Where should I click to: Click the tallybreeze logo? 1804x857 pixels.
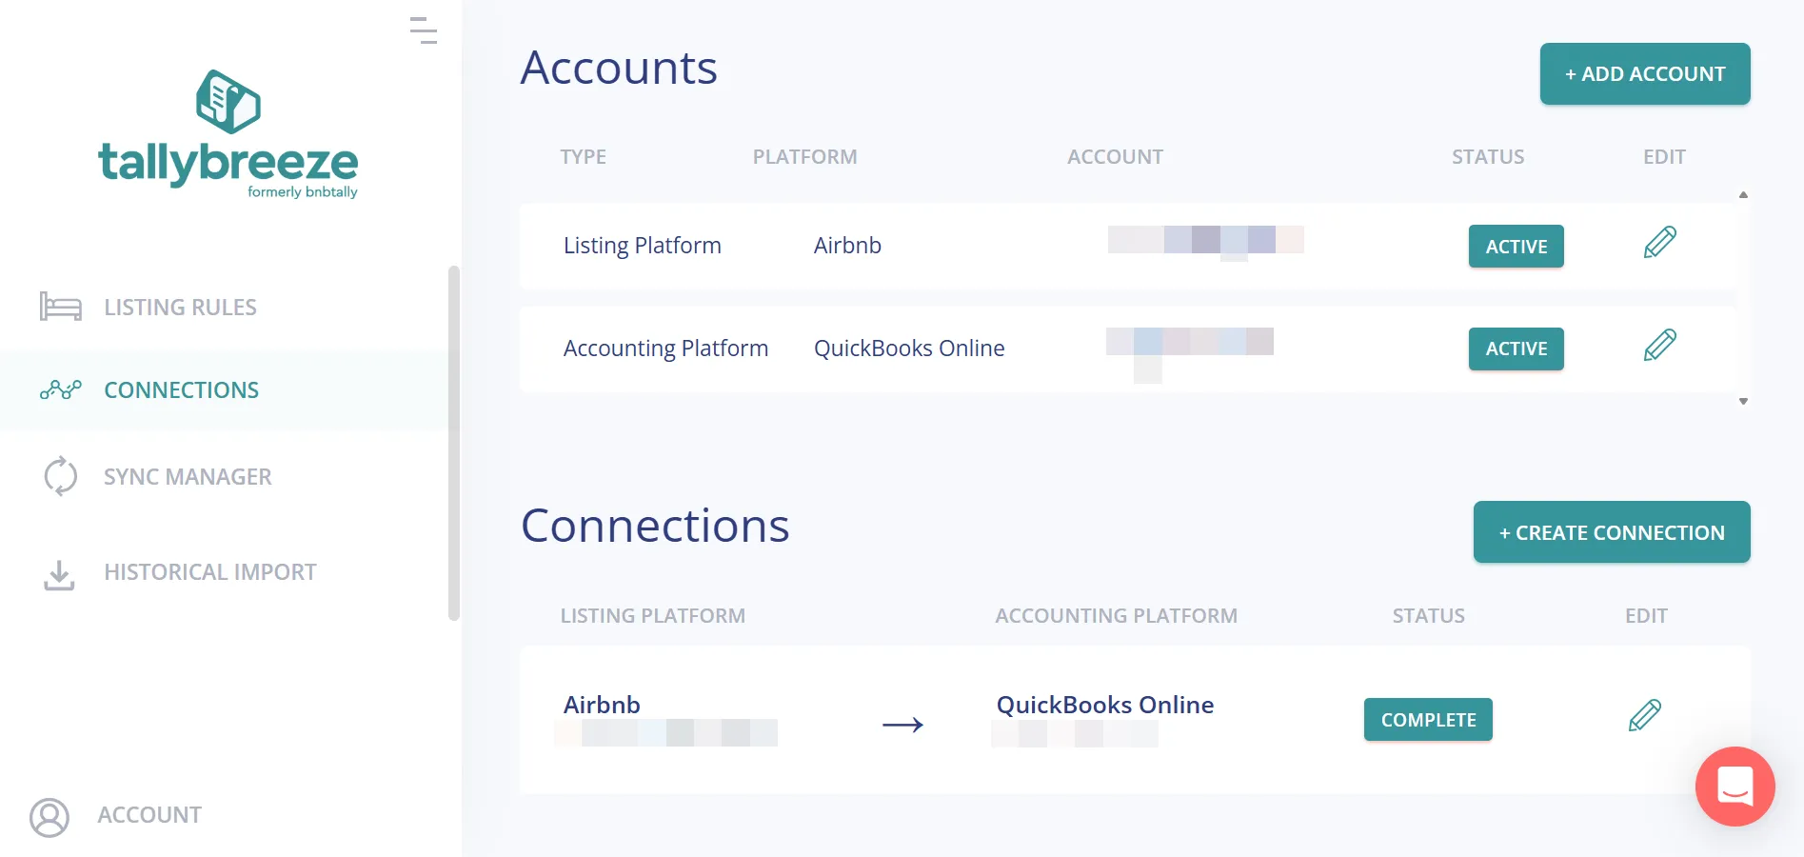click(x=228, y=134)
